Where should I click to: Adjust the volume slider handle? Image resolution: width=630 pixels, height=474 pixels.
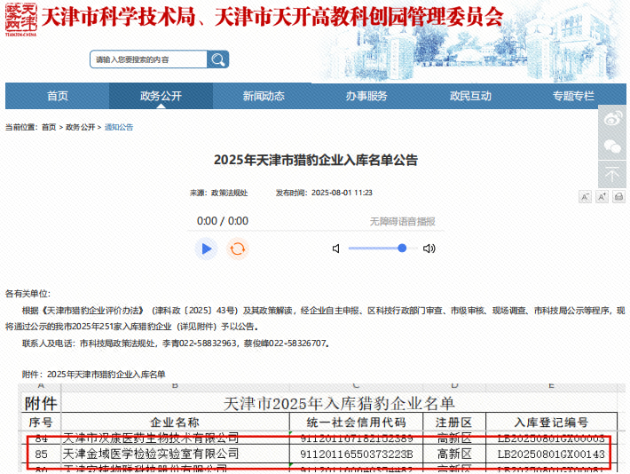402,249
